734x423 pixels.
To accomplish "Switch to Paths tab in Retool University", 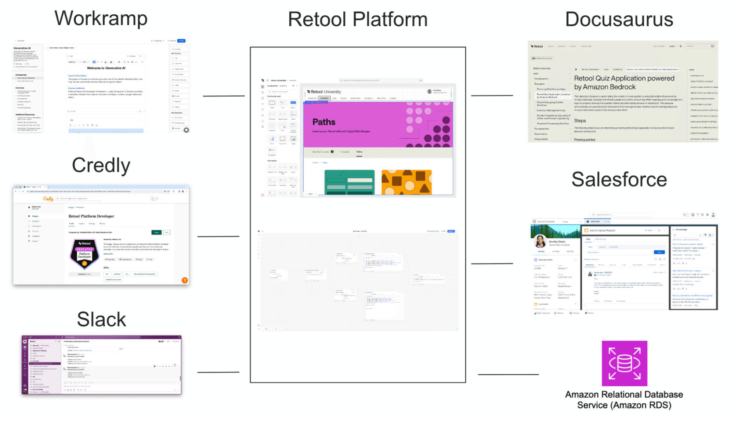I will (359, 152).
